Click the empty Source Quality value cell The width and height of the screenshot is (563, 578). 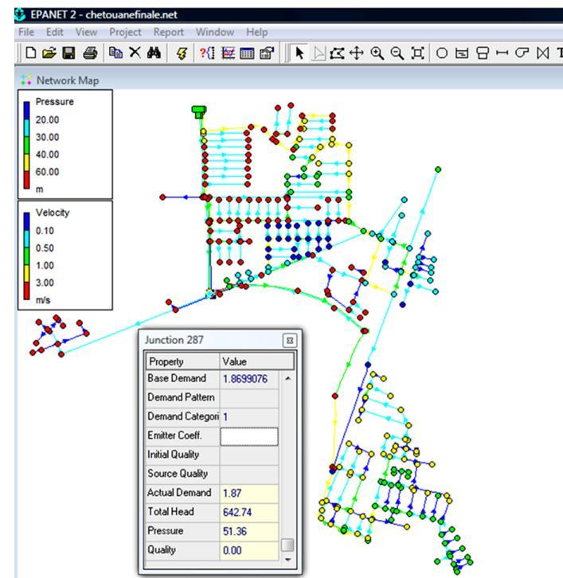pos(249,475)
